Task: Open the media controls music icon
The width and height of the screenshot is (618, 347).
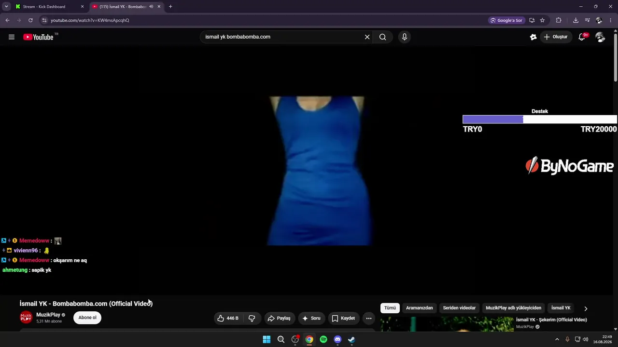Action: tap(587, 20)
